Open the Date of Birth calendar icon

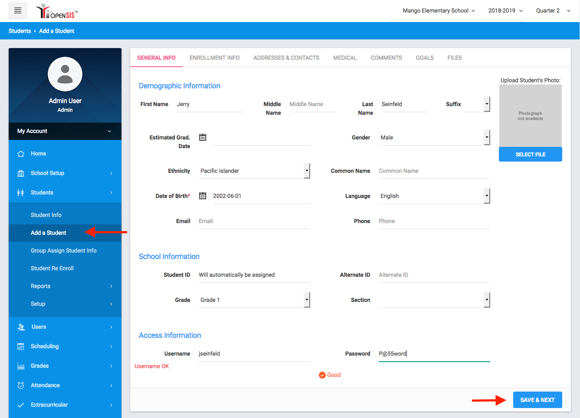pos(203,196)
